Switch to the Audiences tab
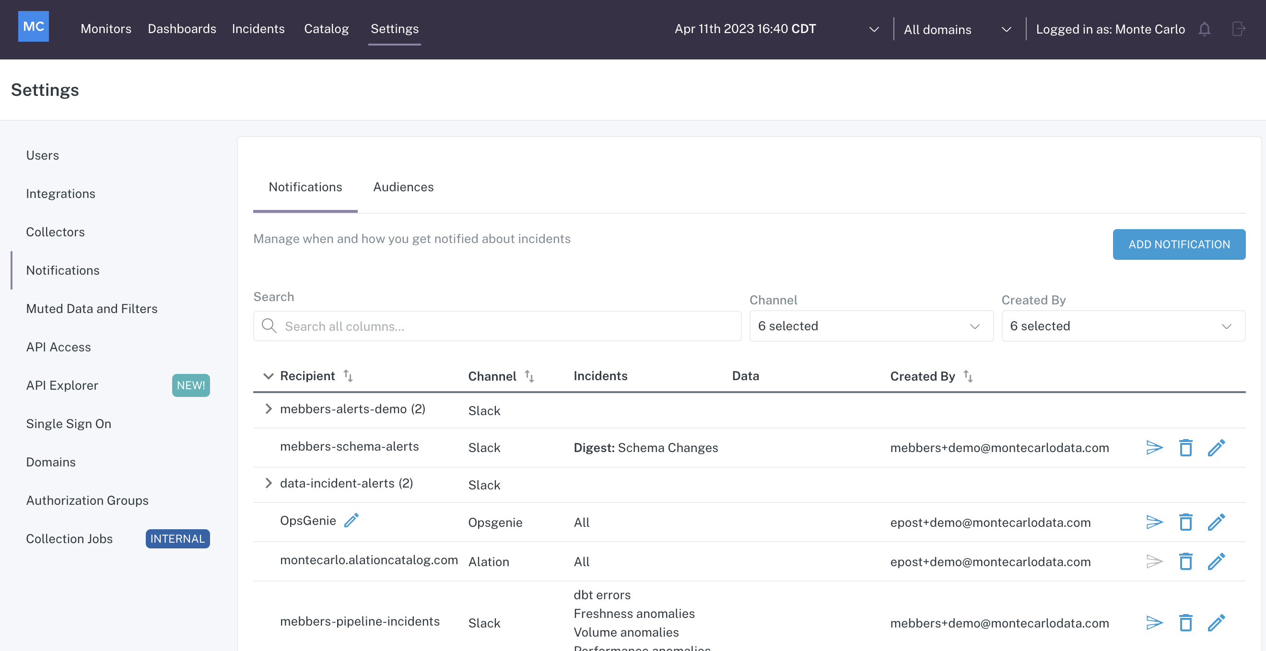Viewport: 1266px width, 651px height. (403, 186)
